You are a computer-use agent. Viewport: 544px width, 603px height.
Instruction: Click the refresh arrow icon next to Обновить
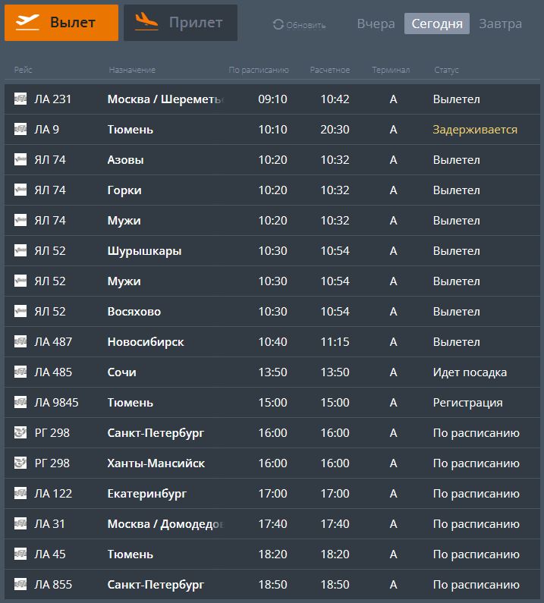click(x=278, y=25)
